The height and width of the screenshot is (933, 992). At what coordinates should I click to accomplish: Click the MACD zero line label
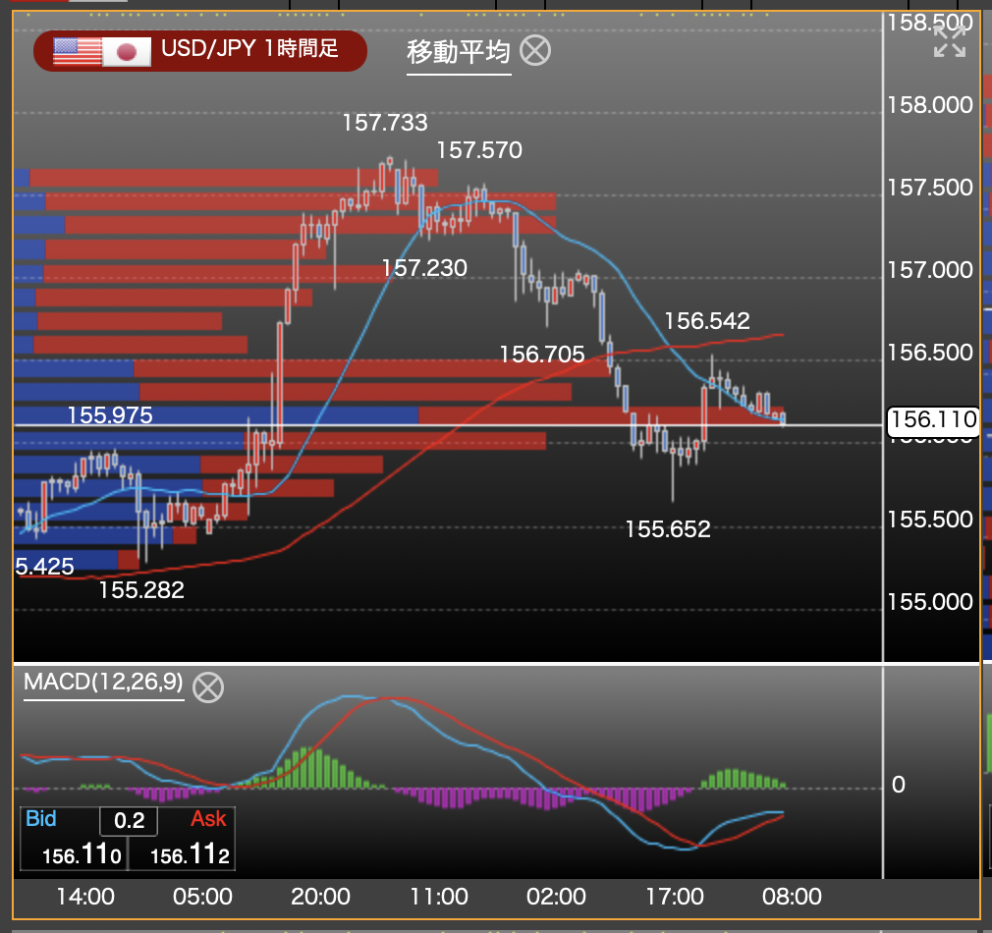coord(898,785)
